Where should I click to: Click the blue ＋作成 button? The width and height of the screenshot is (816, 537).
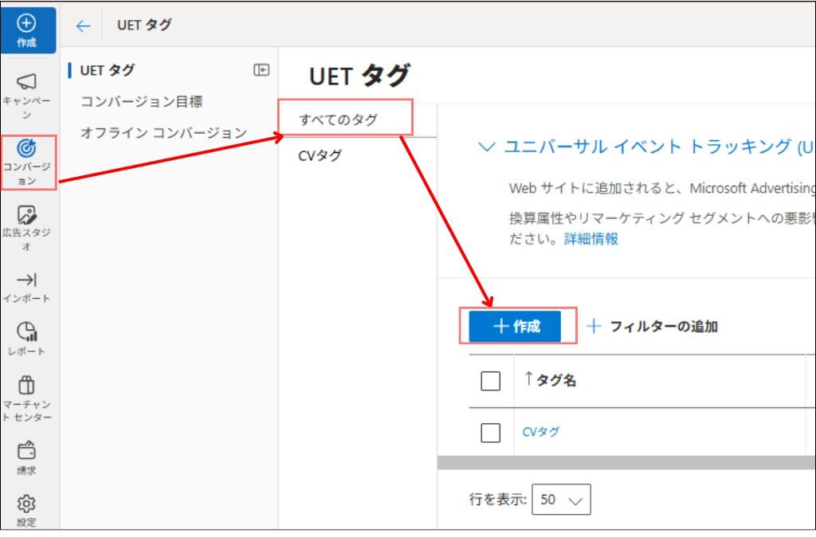pos(516,326)
